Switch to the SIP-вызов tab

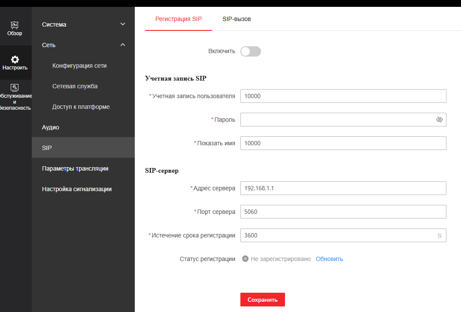click(237, 19)
